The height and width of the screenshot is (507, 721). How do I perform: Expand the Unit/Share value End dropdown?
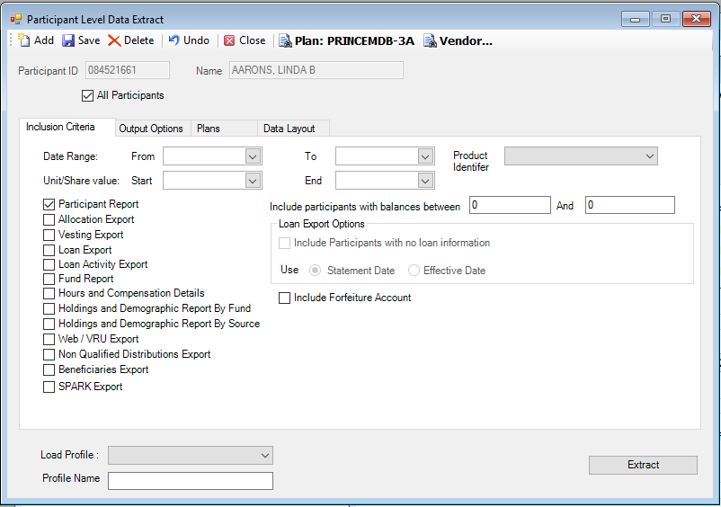click(x=425, y=181)
